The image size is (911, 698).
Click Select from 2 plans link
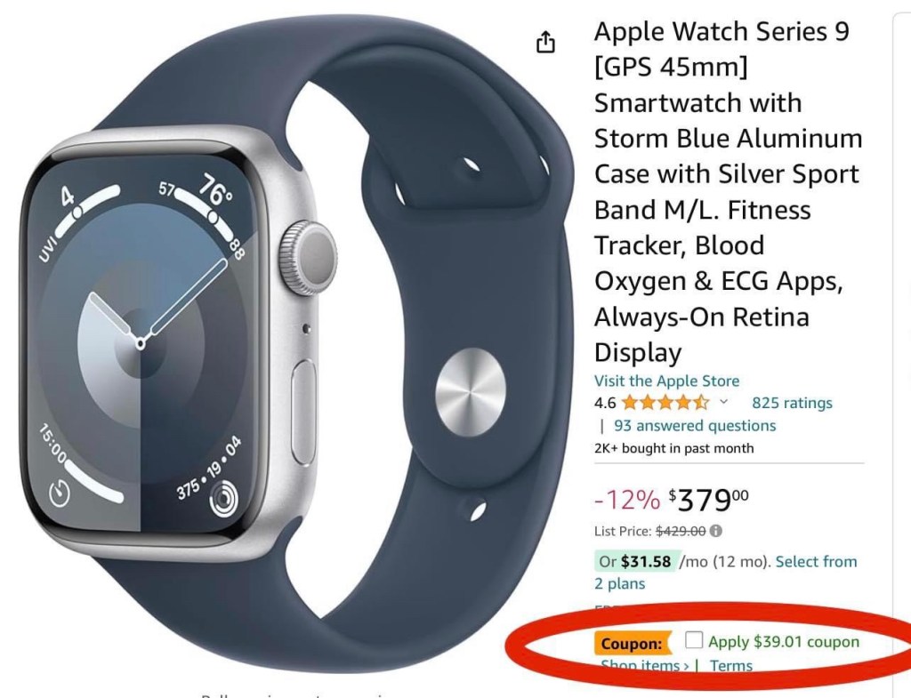[726, 572]
